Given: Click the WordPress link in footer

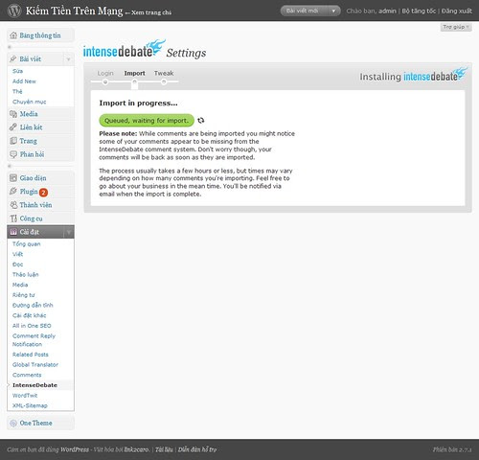Looking at the screenshot, I should pos(75,449).
